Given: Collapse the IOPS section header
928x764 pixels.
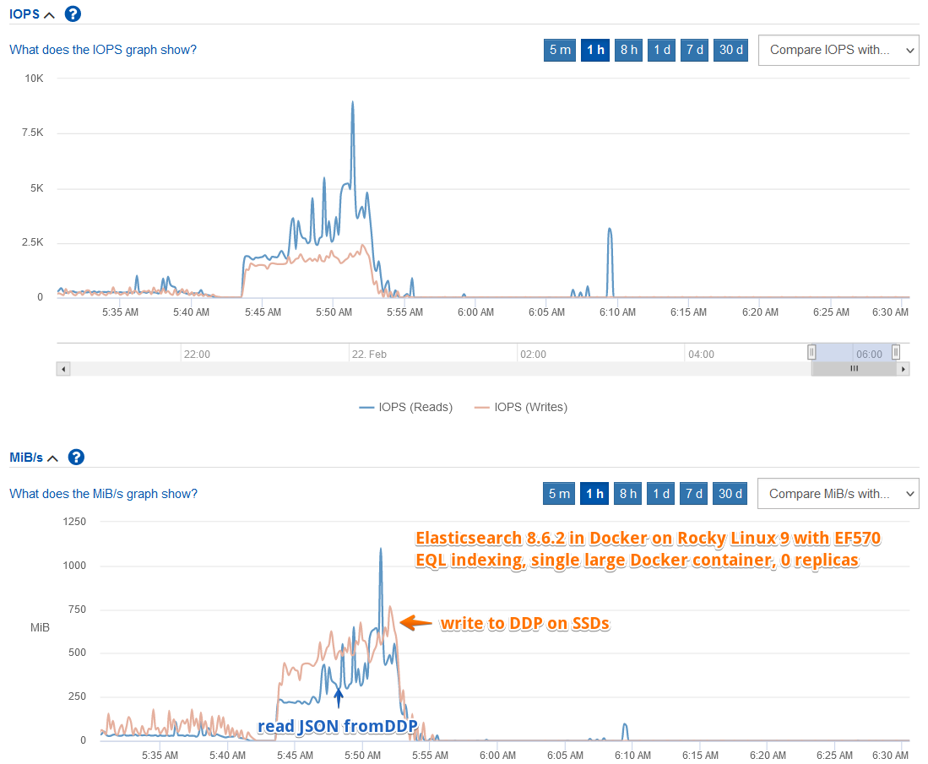Looking at the screenshot, I should 32,14.
